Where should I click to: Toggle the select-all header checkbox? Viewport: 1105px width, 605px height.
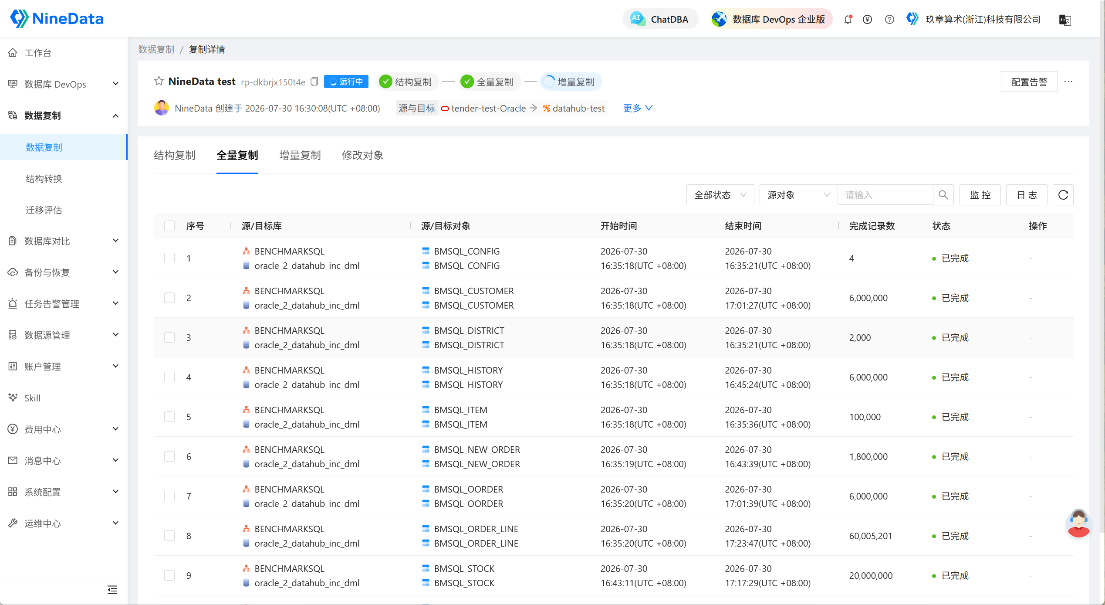click(169, 226)
